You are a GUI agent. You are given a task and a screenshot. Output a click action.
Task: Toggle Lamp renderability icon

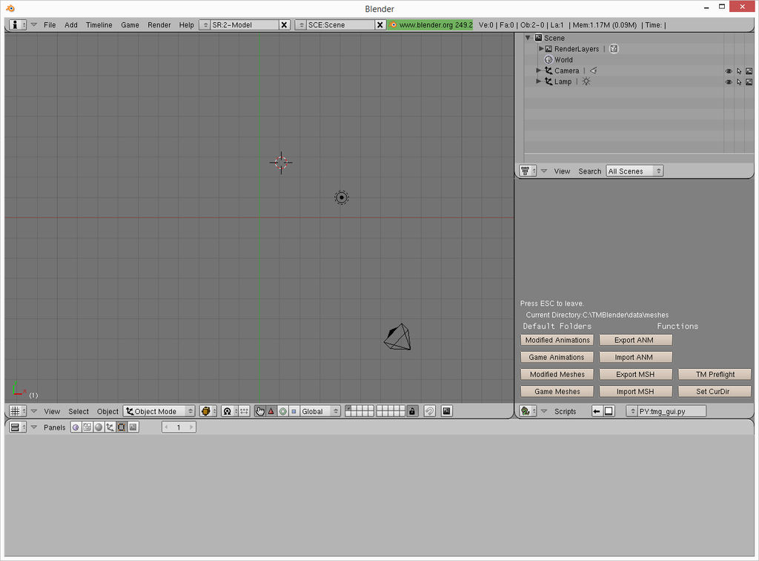click(749, 82)
